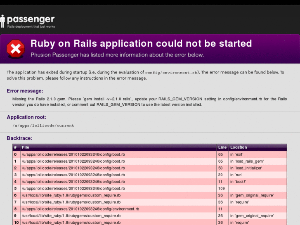Click row number 5 in backtrace table
300x225 pixels.
tap(15, 188)
